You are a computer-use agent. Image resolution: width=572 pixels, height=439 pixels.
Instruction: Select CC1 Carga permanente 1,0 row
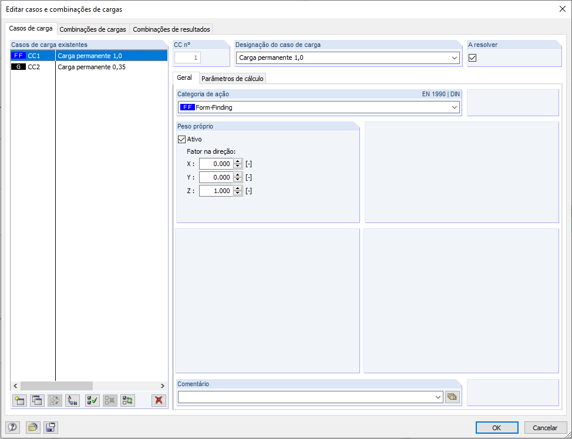point(89,56)
